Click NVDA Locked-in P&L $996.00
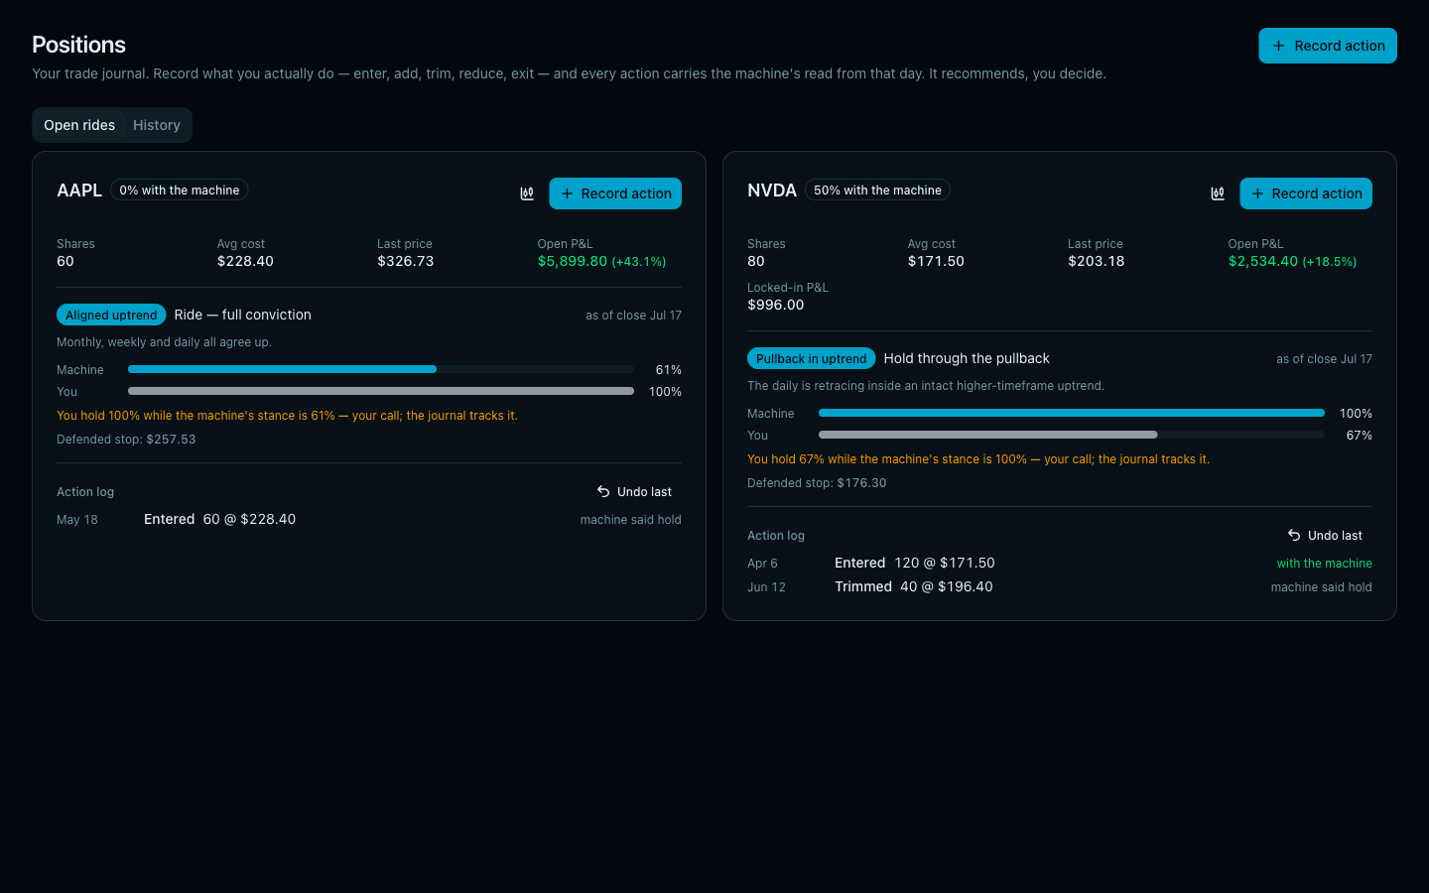This screenshot has width=1429, height=893. click(x=775, y=305)
